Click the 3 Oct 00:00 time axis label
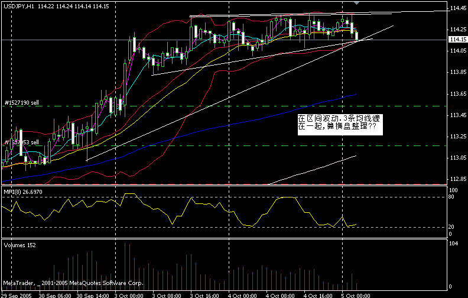Image resolution: width=468 pixels, height=298 pixels. coord(129,295)
